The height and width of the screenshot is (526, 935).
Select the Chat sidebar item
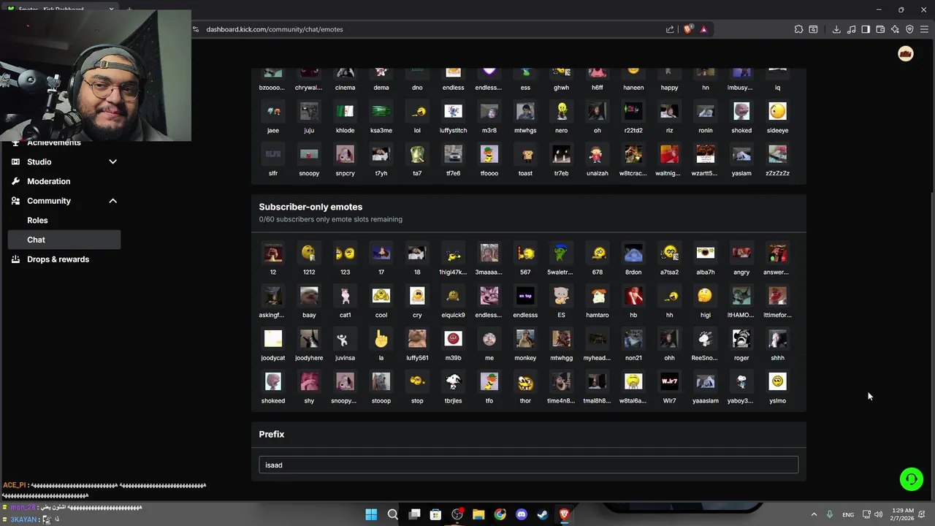pos(64,240)
